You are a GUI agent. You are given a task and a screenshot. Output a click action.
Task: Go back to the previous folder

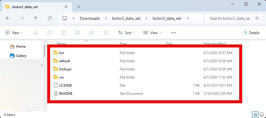(8, 18)
